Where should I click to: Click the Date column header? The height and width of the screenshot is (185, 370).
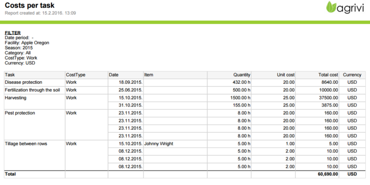point(126,75)
